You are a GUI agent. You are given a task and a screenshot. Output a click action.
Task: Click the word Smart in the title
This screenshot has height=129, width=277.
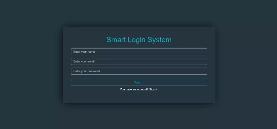116,40
